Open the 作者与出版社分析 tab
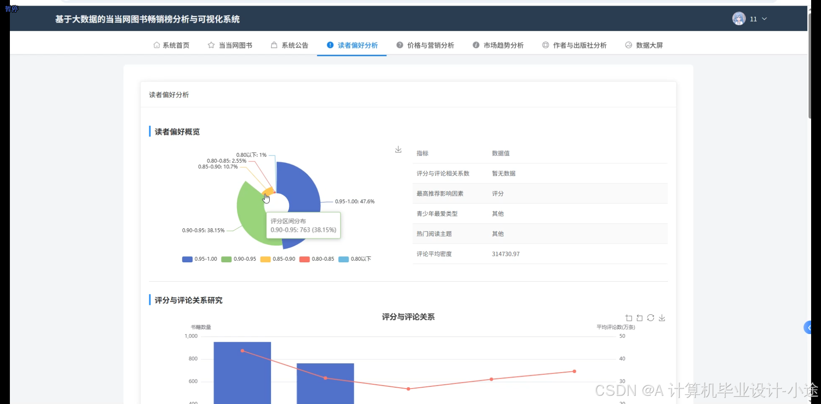 pyautogui.click(x=574, y=45)
